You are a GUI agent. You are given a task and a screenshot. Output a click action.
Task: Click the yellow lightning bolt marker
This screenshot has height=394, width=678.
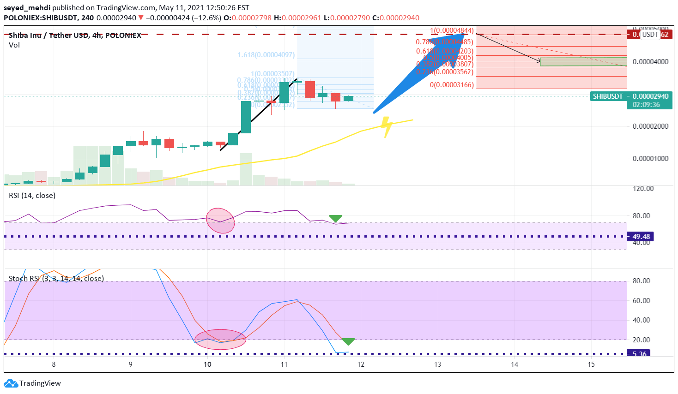[386, 127]
